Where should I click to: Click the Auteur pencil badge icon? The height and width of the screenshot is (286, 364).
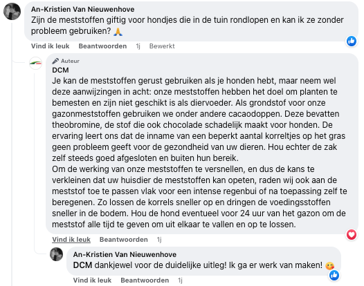[x=55, y=61]
